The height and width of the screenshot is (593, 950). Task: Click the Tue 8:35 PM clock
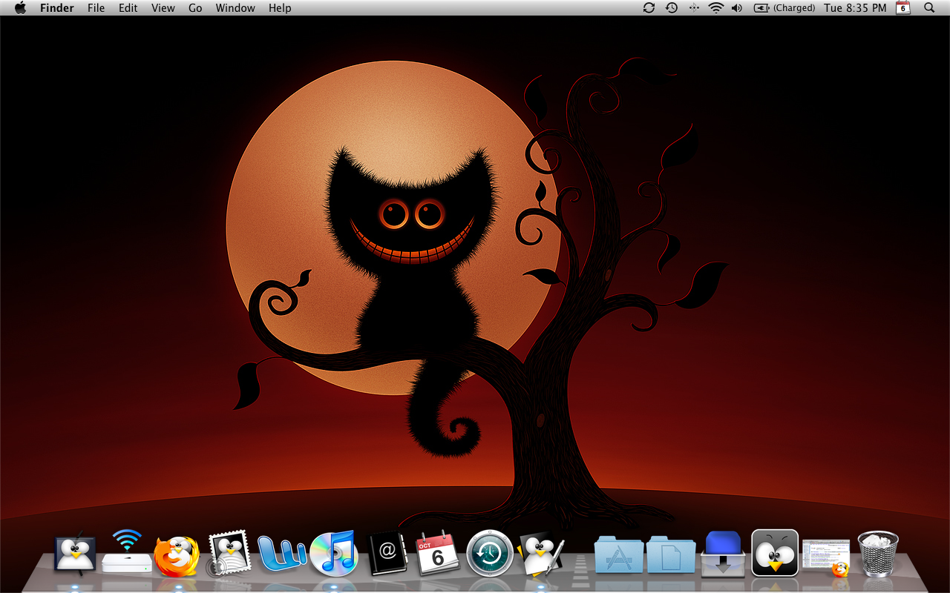pos(855,8)
